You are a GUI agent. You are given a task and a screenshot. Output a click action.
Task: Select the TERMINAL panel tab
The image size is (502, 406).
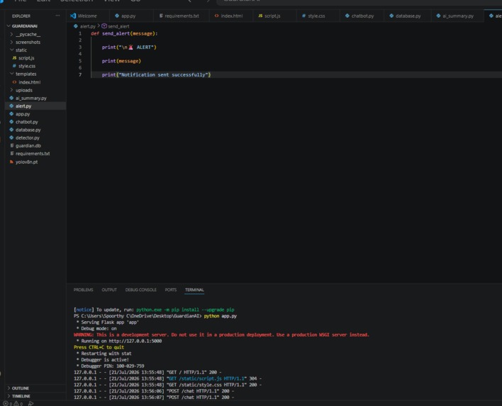[194, 290]
